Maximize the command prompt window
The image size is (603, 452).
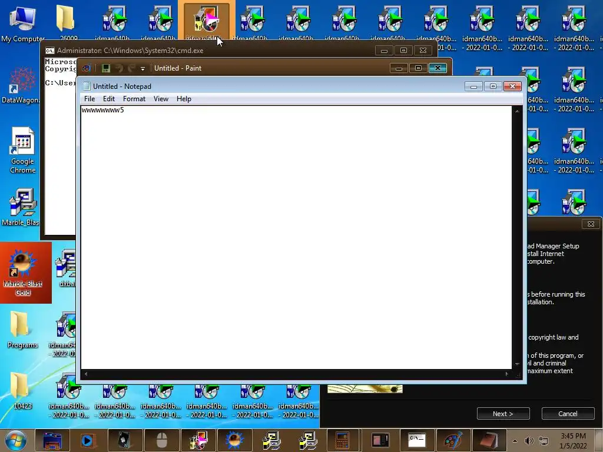[x=403, y=51]
